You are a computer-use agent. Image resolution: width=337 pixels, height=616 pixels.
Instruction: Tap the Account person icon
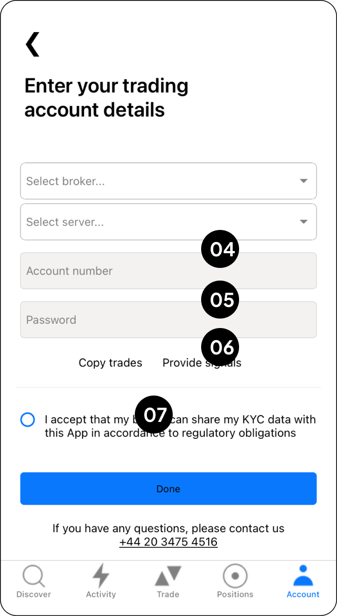tap(303, 576)
